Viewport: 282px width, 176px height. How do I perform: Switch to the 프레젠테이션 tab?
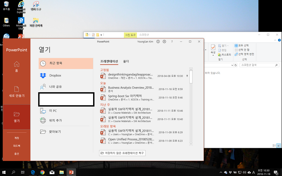coord(109,61)
